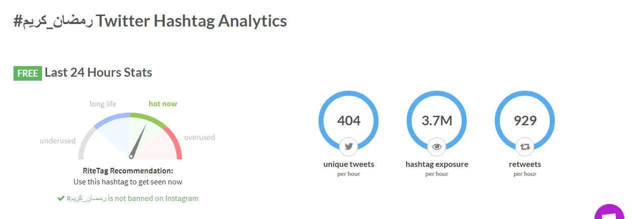
Task: Select the "long life" gauge label
Action: tap(103, 104)
